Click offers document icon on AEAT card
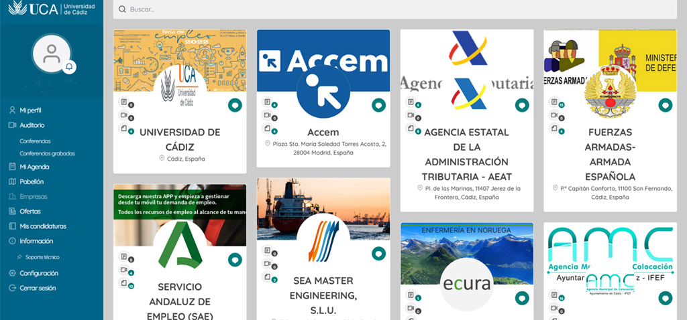Viewport: 687px width, 320px height. coord(411,103)
